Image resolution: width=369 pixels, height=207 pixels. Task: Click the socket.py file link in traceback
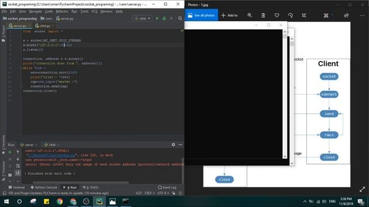(x=51, y=155)
